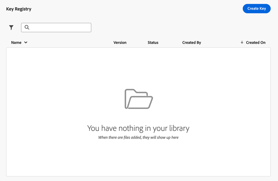Viewport: 278px width, 181px height.
Task: Click the empty library folder illustration
Action: pos(139,99)
